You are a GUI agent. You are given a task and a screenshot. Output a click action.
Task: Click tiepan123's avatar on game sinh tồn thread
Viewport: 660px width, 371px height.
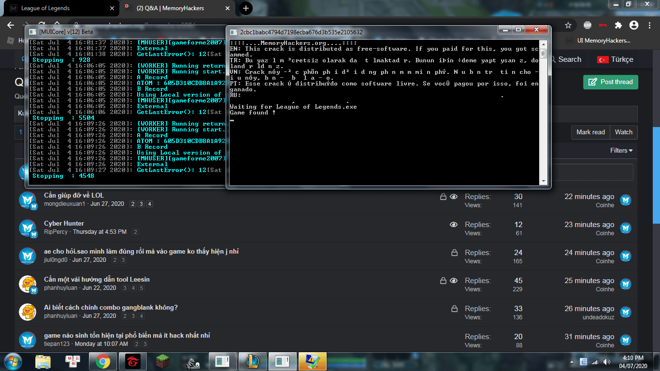click(28, 340)
